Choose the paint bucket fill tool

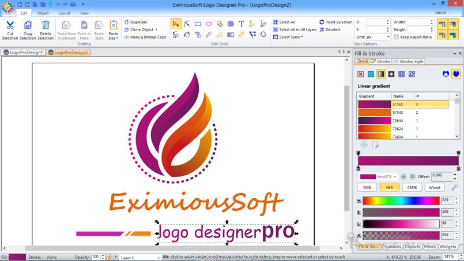(187, 35)
